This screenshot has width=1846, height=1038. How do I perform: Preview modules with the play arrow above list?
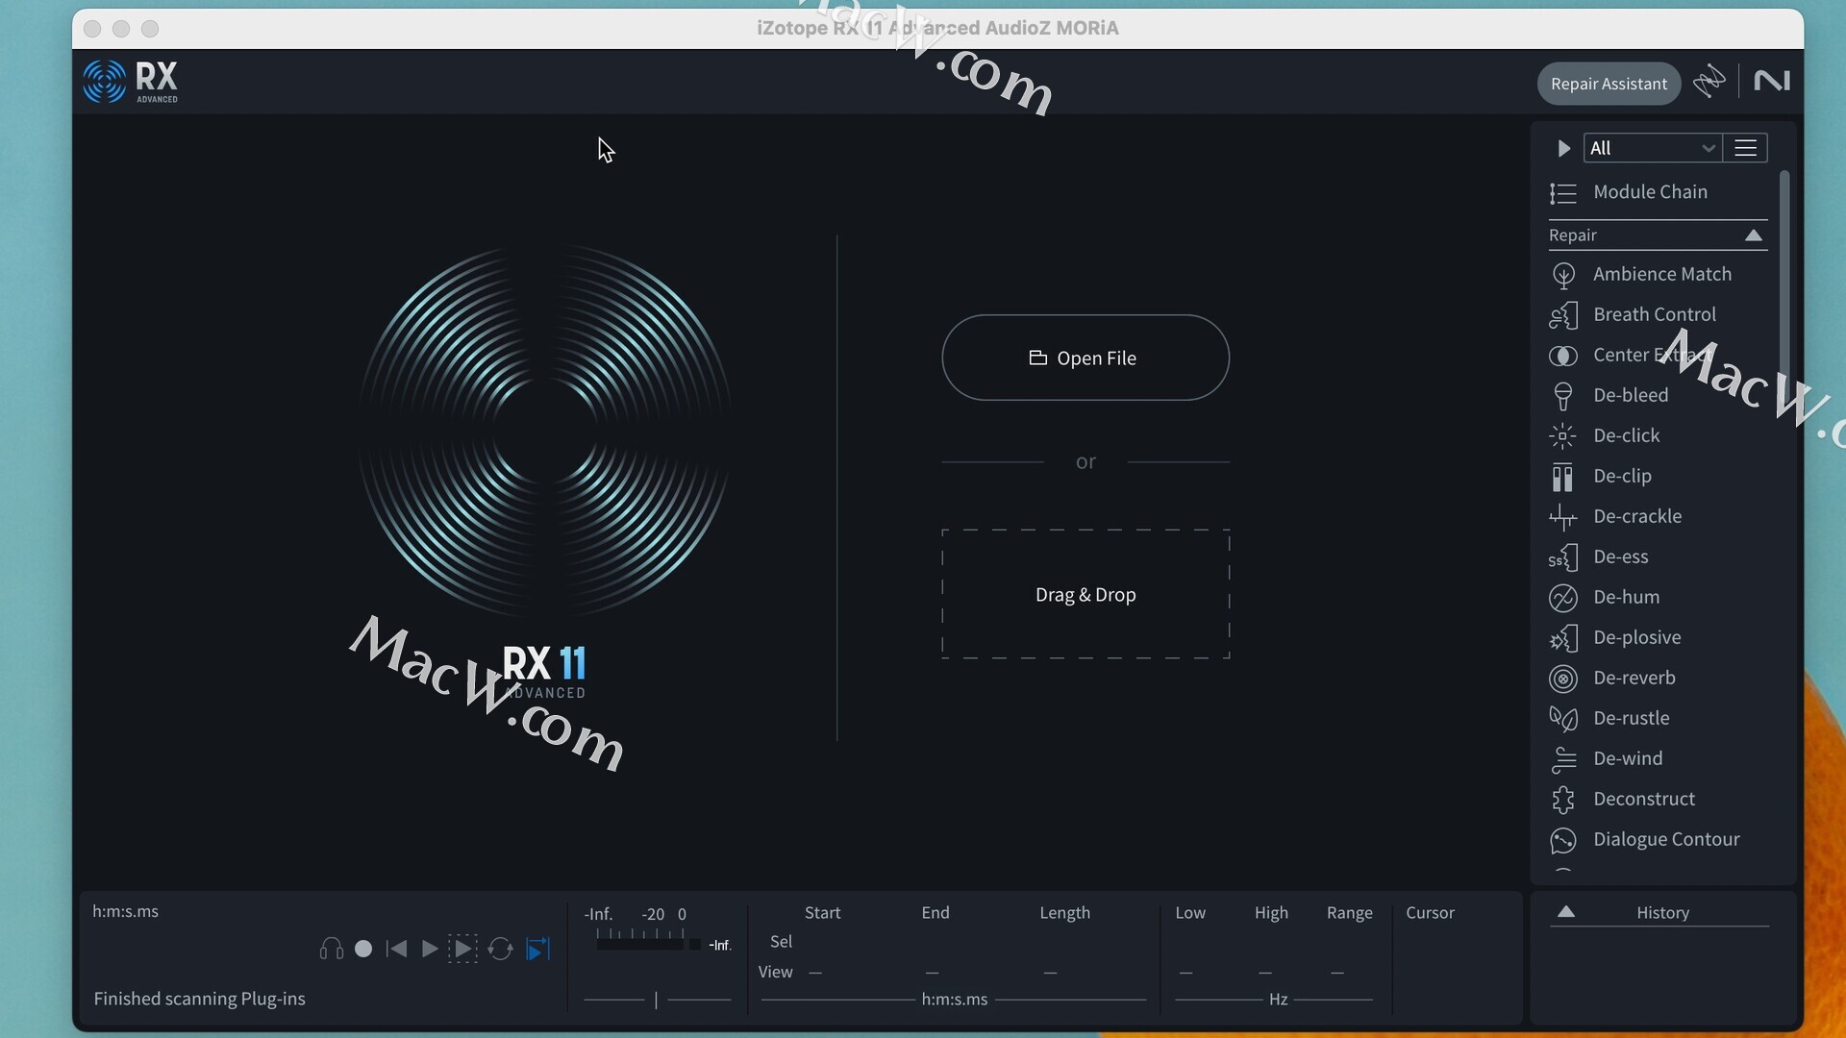[1563, 148]
